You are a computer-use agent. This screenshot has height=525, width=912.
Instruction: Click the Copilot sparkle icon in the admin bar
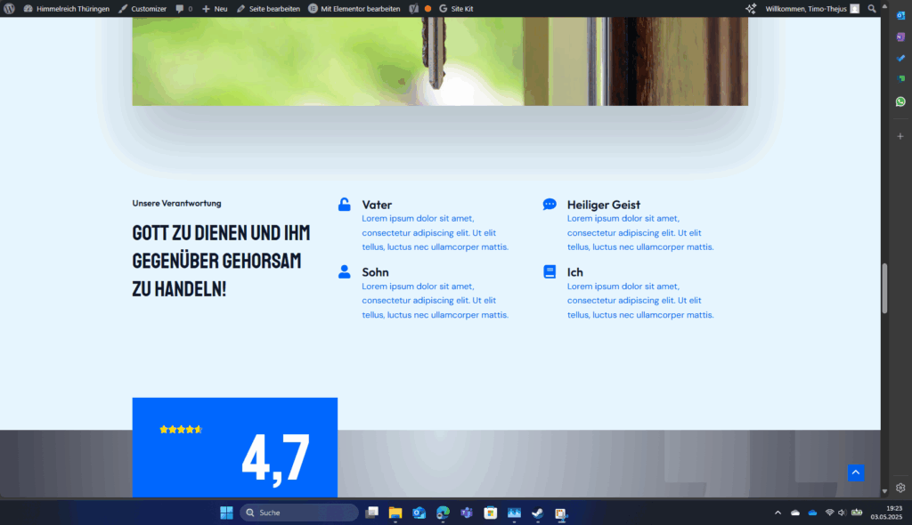[752, 8]
